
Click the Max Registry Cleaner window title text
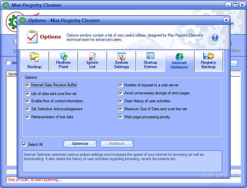36,5
